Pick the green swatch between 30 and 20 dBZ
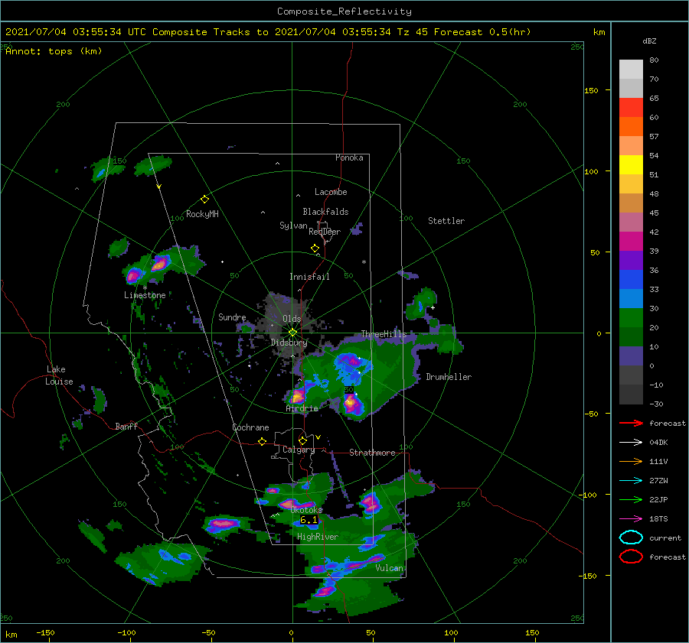 (x=631, y=318)
